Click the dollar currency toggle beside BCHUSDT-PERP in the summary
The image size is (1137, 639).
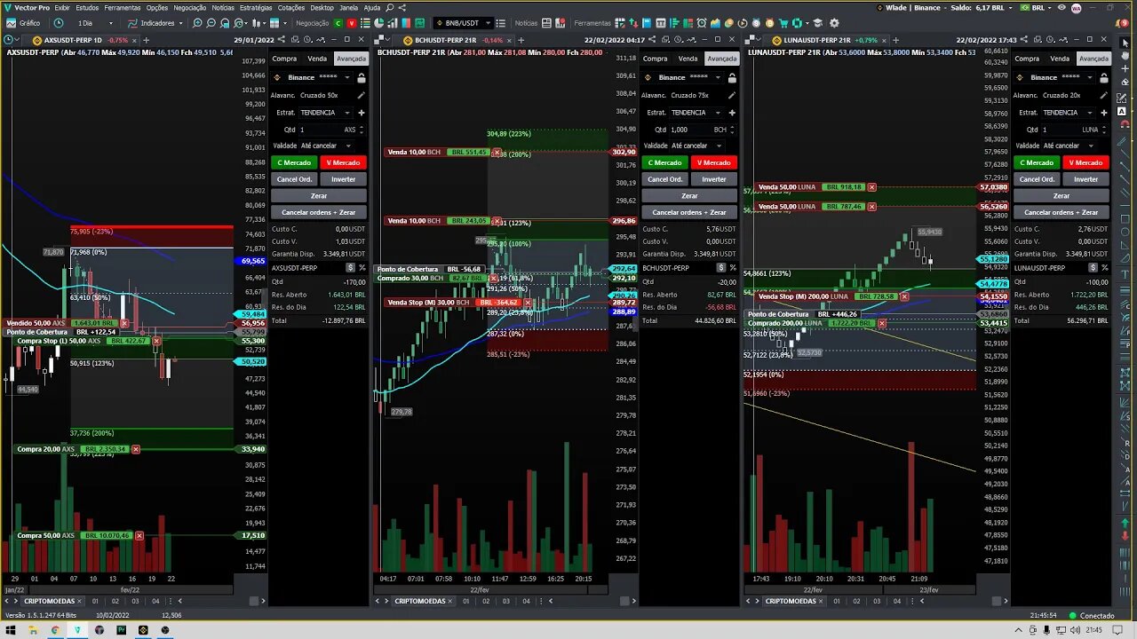coord(720,267)
